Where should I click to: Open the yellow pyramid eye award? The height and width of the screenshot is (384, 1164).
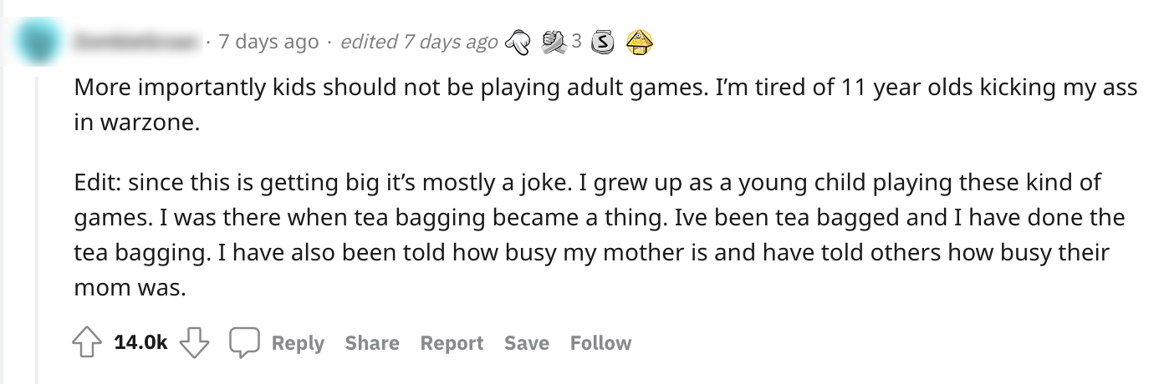[639, 41]
